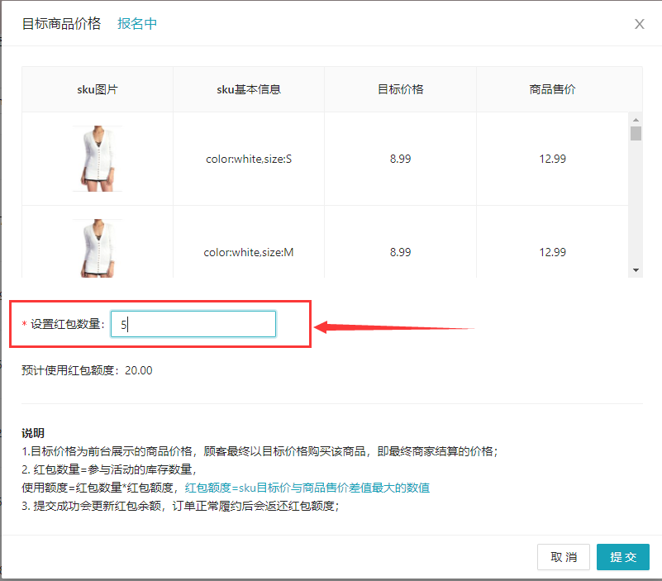This screenshot has width=662, height=581.
Task: Click the first white cardigan sku thumbnail
Action: (x=97, y=158)
